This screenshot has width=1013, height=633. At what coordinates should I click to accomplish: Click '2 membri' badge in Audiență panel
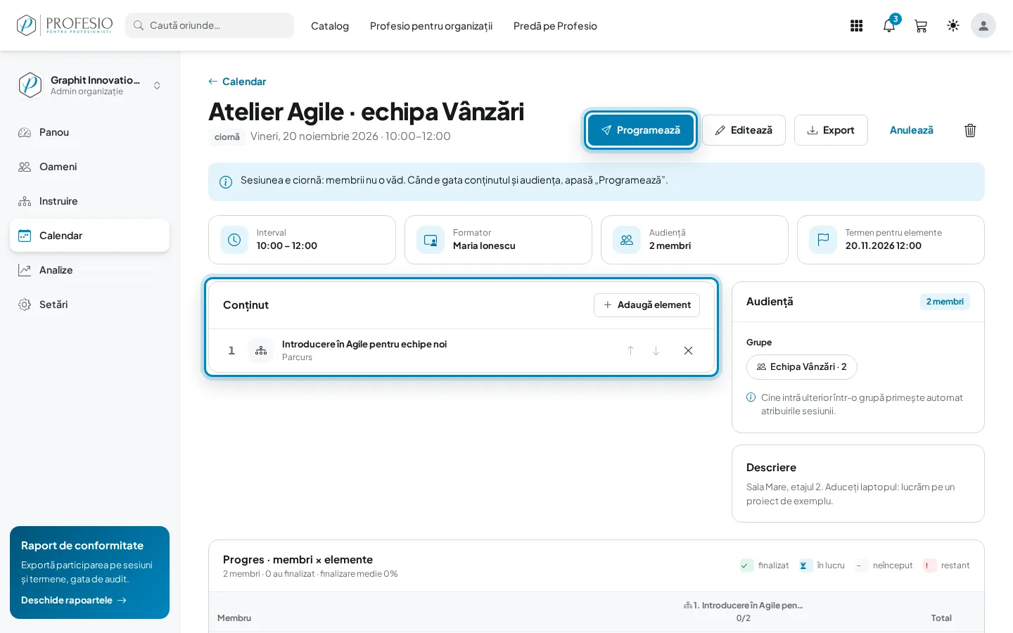point(945,302)
